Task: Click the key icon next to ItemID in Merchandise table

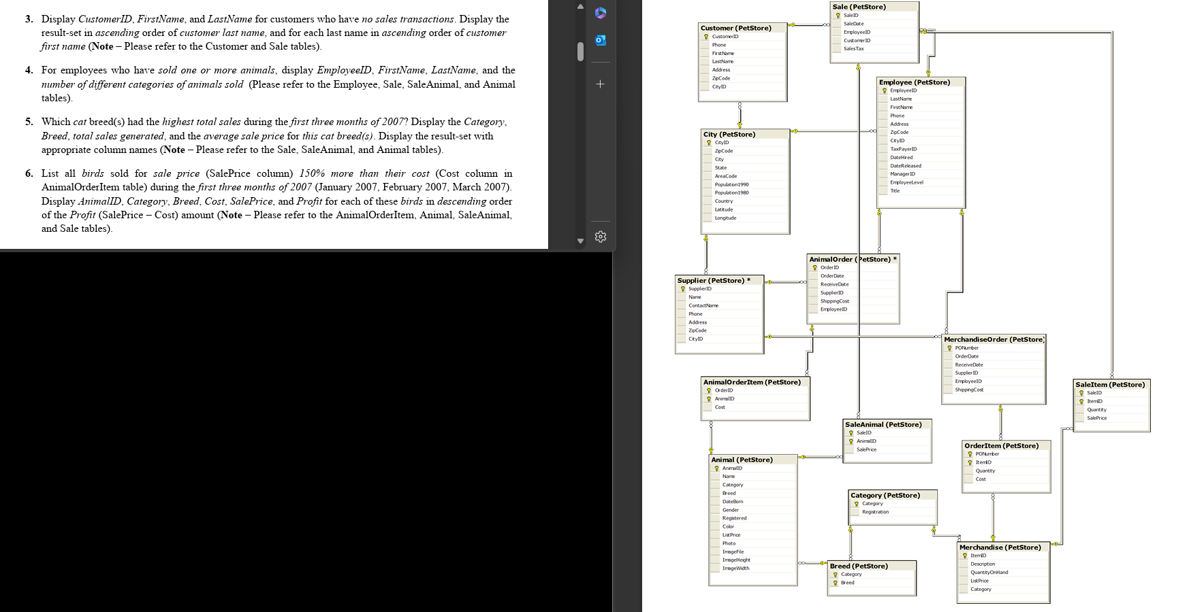Action: coord(965,556)
